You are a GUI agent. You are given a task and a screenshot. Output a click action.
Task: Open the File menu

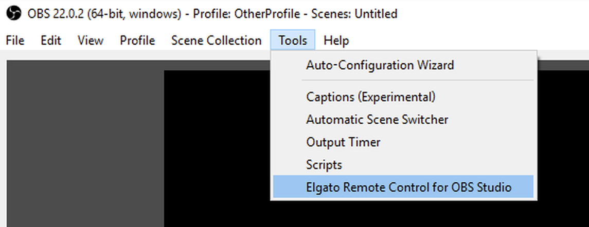15,41
